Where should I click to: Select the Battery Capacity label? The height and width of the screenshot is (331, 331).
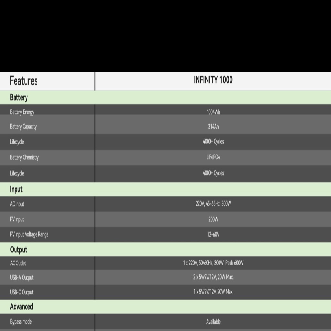pos(23,127)
